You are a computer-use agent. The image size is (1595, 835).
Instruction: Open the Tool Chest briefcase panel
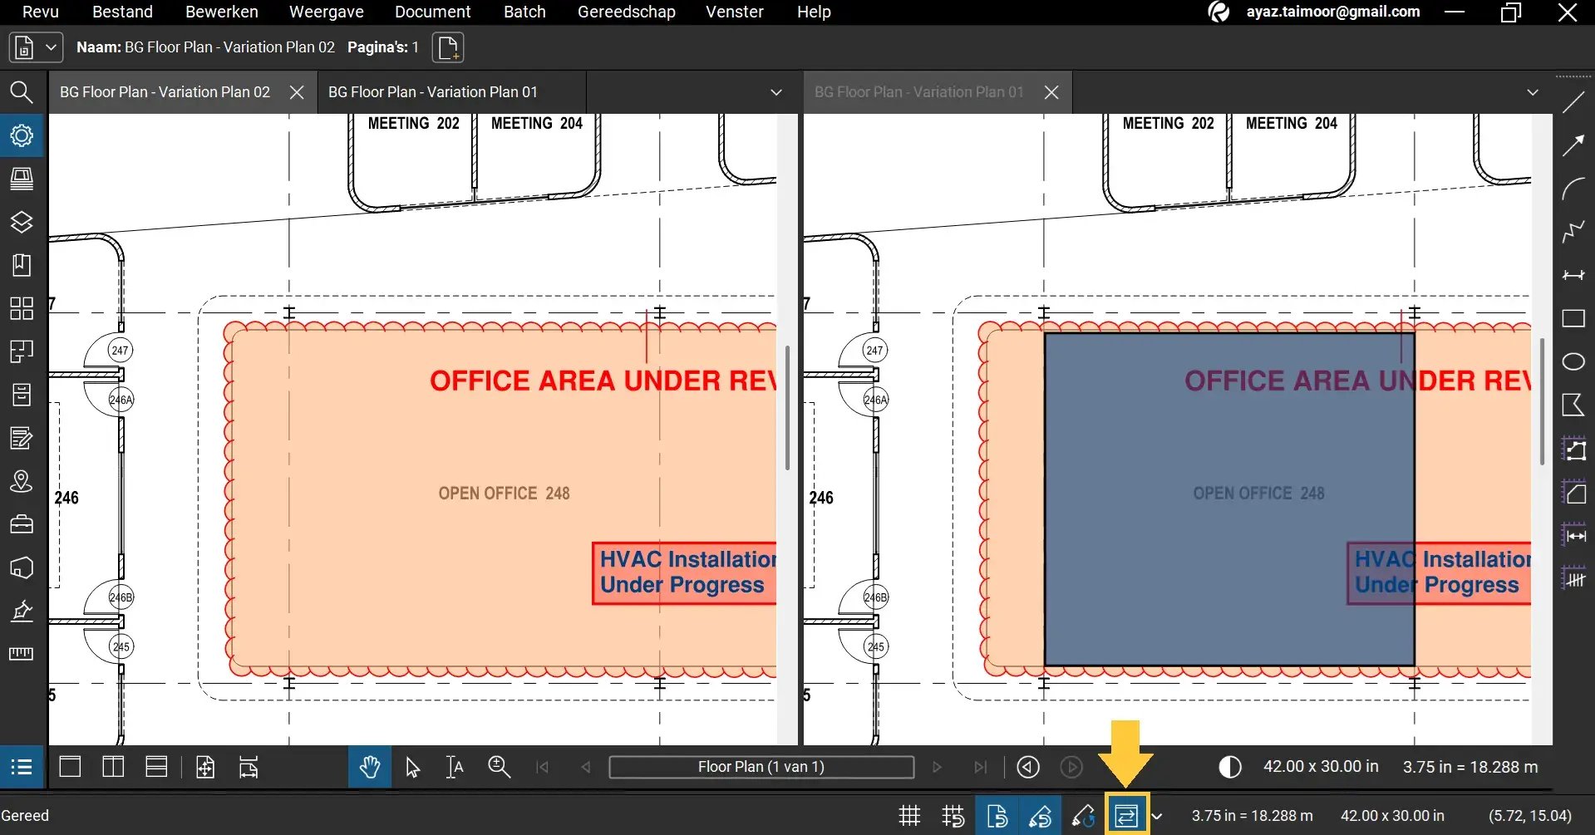(22, 524)
